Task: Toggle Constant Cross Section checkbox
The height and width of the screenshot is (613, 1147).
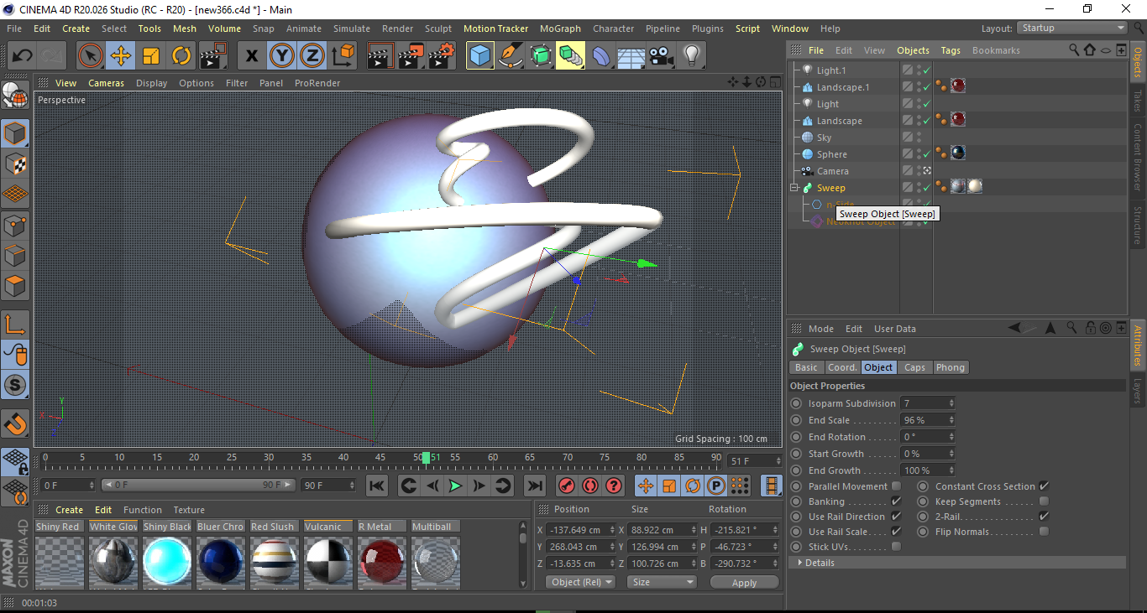Action: tap(1044, 486)
